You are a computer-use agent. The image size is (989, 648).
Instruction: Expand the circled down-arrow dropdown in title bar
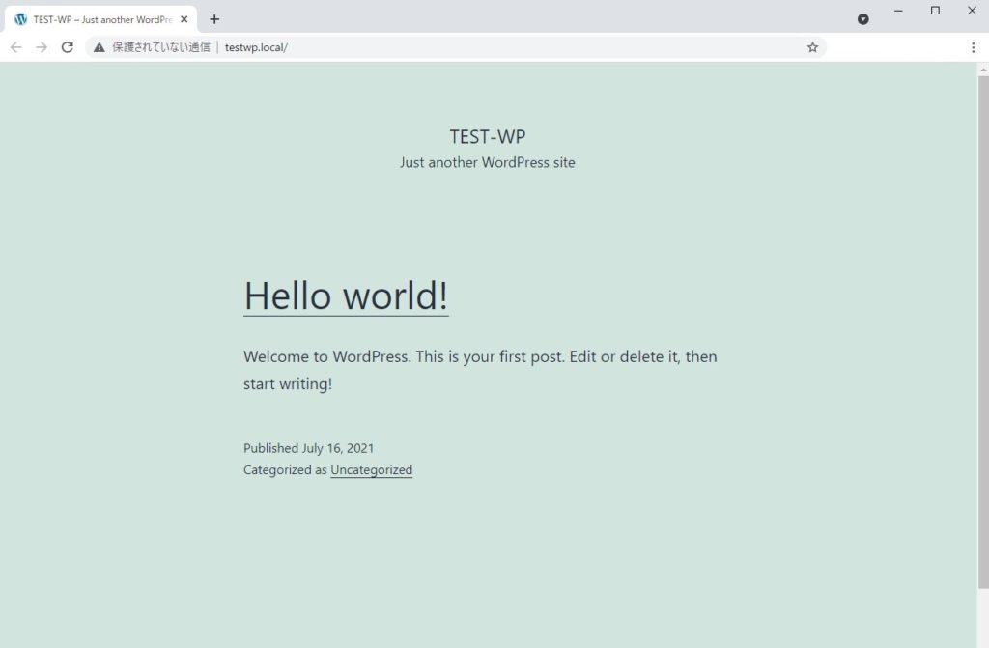click(863, 19)
